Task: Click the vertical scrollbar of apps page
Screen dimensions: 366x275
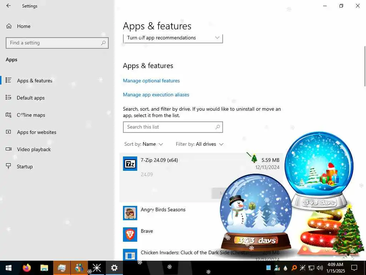Action: [x=365, y=66]
